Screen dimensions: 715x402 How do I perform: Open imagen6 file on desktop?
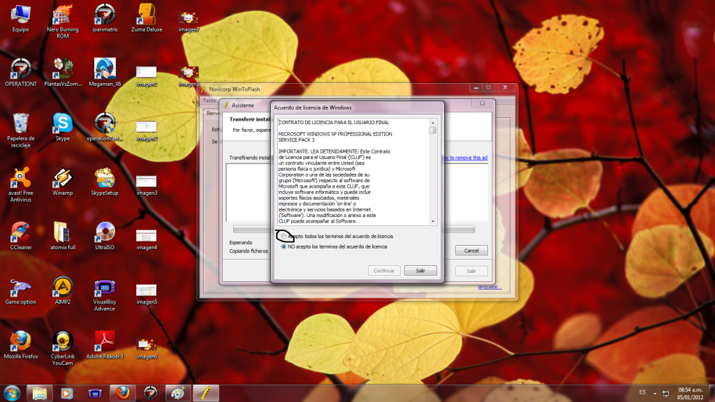pos(147,348)
